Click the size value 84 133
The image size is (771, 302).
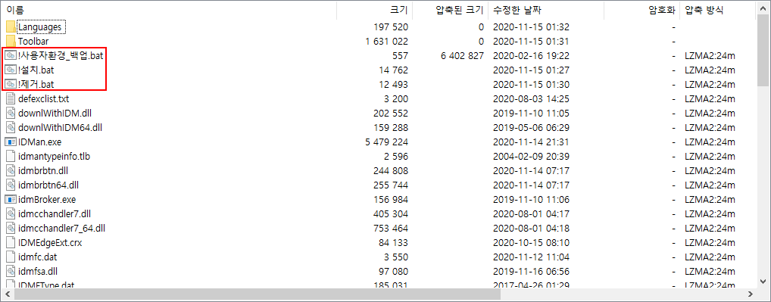click(393, 242)
